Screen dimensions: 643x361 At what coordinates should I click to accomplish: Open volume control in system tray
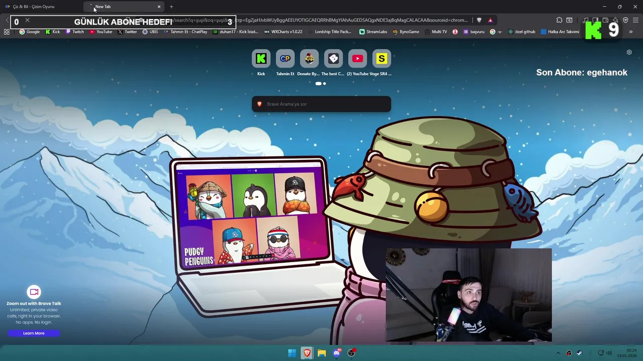click(609, 353)
